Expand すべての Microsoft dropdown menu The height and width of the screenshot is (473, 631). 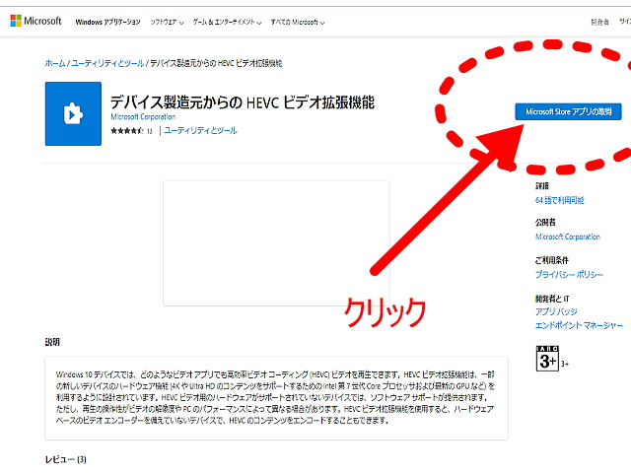[298, 22]
